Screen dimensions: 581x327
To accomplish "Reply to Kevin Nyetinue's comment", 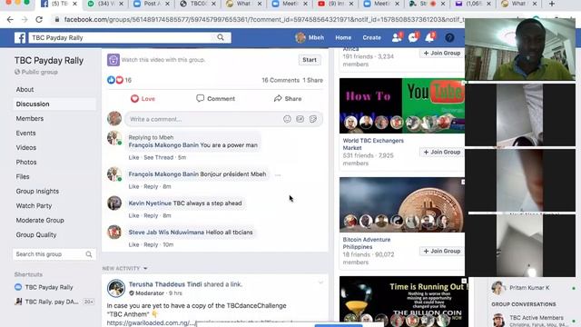I will click(151, 215).
